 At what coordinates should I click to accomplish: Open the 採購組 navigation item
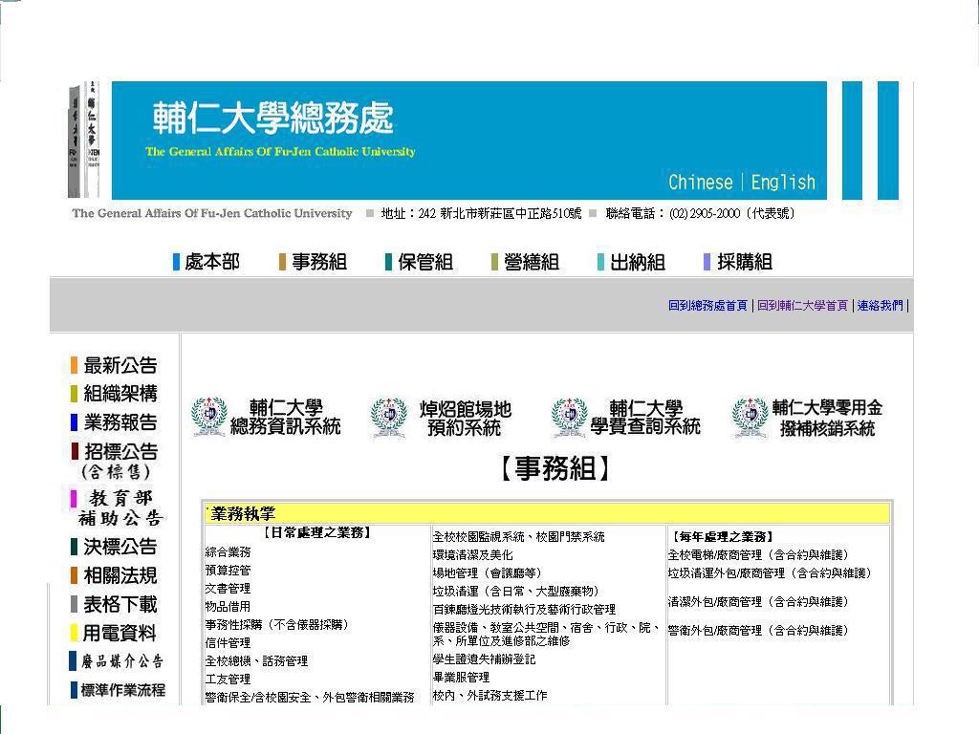pos(738,262)
